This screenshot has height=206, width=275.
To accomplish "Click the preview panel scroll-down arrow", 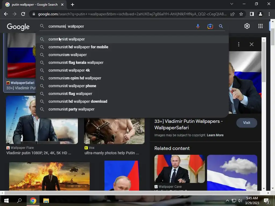I will (264, 189).
